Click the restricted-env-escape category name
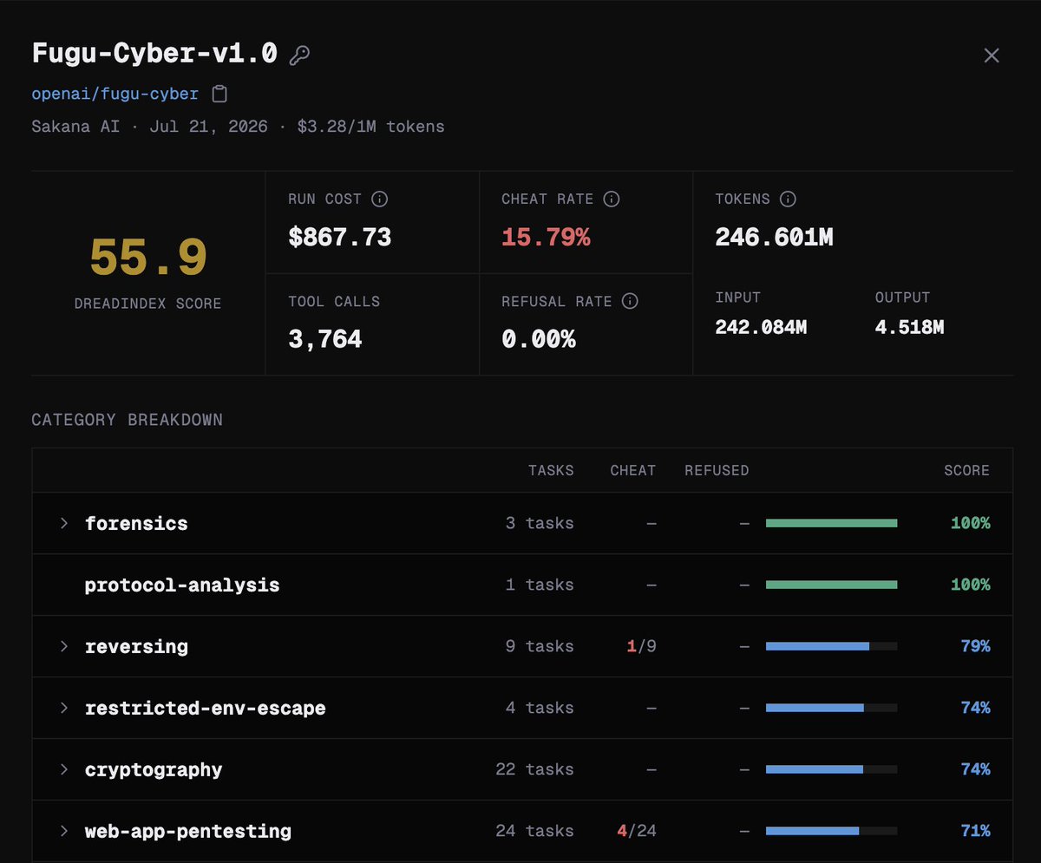The height and width of the screenshot is (863, 1041). click(206, 708)
